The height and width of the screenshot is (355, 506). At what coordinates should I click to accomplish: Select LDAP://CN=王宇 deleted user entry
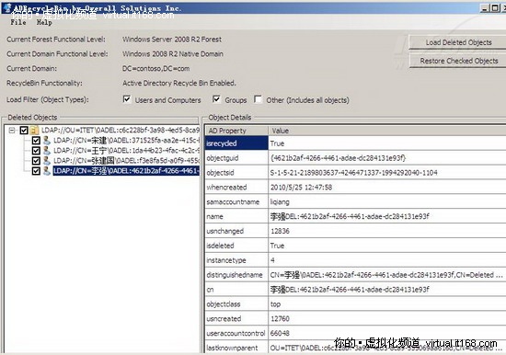[x=126, y=151]
